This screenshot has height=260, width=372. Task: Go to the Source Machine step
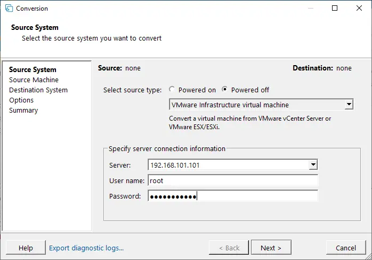pyautogui.click(x=34, y=80)
